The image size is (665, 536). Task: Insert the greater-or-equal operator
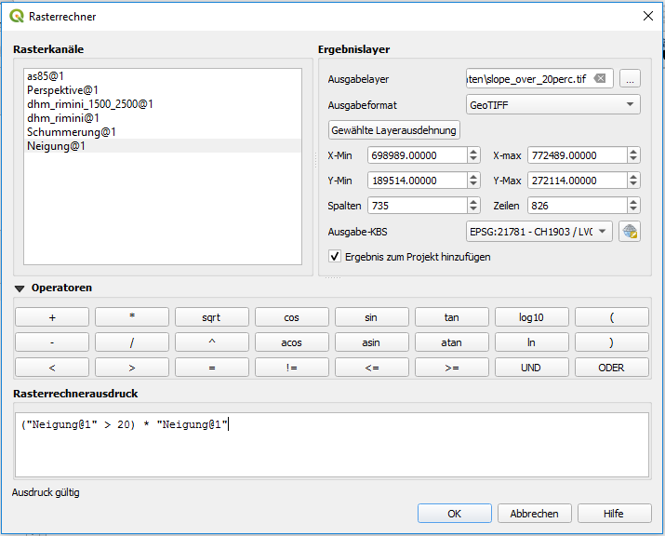pos(451,368)
